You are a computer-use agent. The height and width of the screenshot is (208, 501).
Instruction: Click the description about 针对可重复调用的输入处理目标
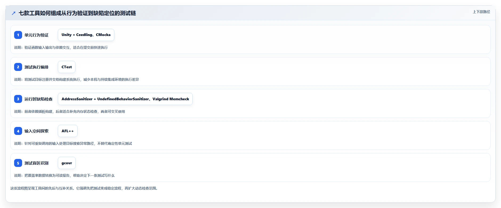point(73,143)
